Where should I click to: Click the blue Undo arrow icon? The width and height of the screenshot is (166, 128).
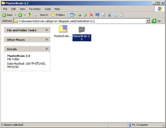[97, 15]
